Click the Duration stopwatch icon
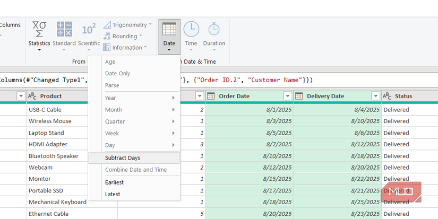Screen dimensions: 438x219 pyautogui.click(x=214, y=30)
